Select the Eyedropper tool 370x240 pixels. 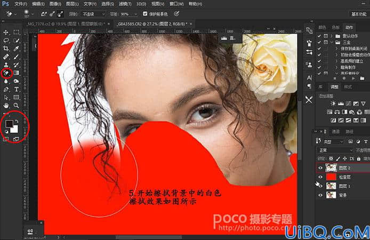tap(17, 49)
